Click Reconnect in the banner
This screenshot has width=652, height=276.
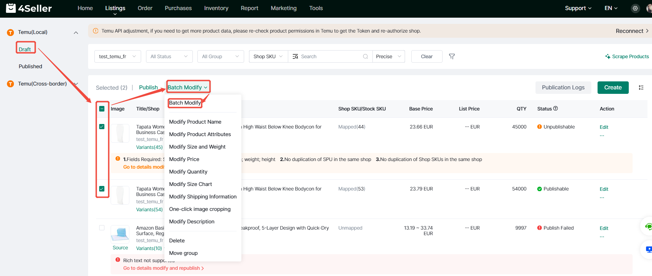[632, 31]
